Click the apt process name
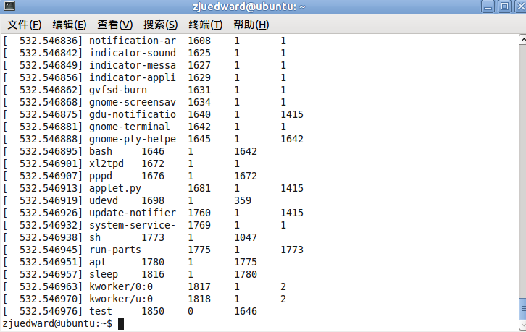 coord(97,263)
